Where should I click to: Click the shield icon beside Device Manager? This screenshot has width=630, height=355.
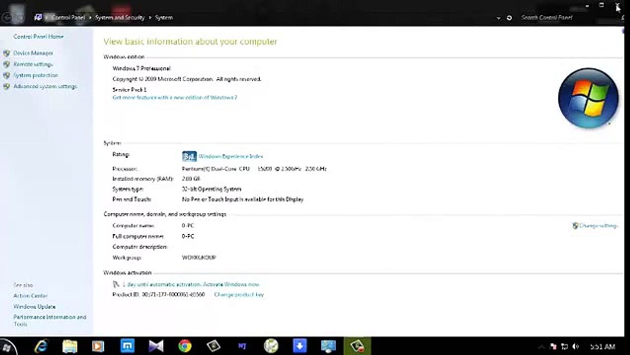pos(6,53)
